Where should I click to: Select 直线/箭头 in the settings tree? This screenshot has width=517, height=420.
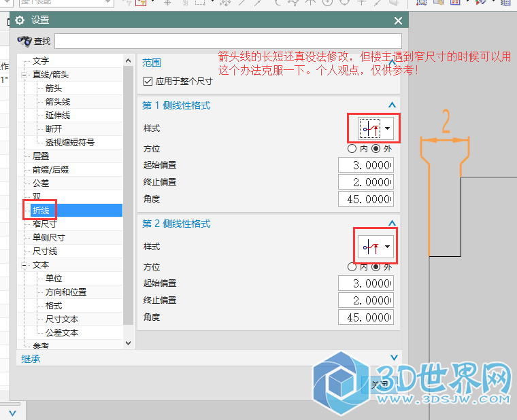[x=50, y=75]
